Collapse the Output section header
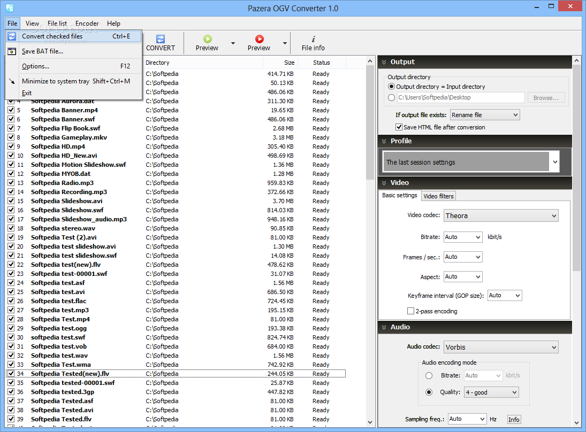Viewport: 586px width, 432px height. pos(475,62)
